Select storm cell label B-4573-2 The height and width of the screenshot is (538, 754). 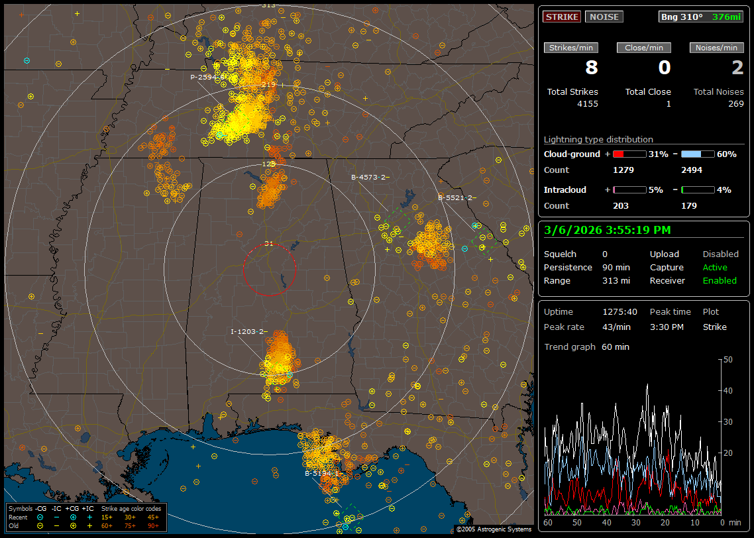369,177
